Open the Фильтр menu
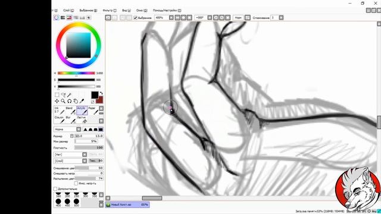 click(x=110, y=11)
